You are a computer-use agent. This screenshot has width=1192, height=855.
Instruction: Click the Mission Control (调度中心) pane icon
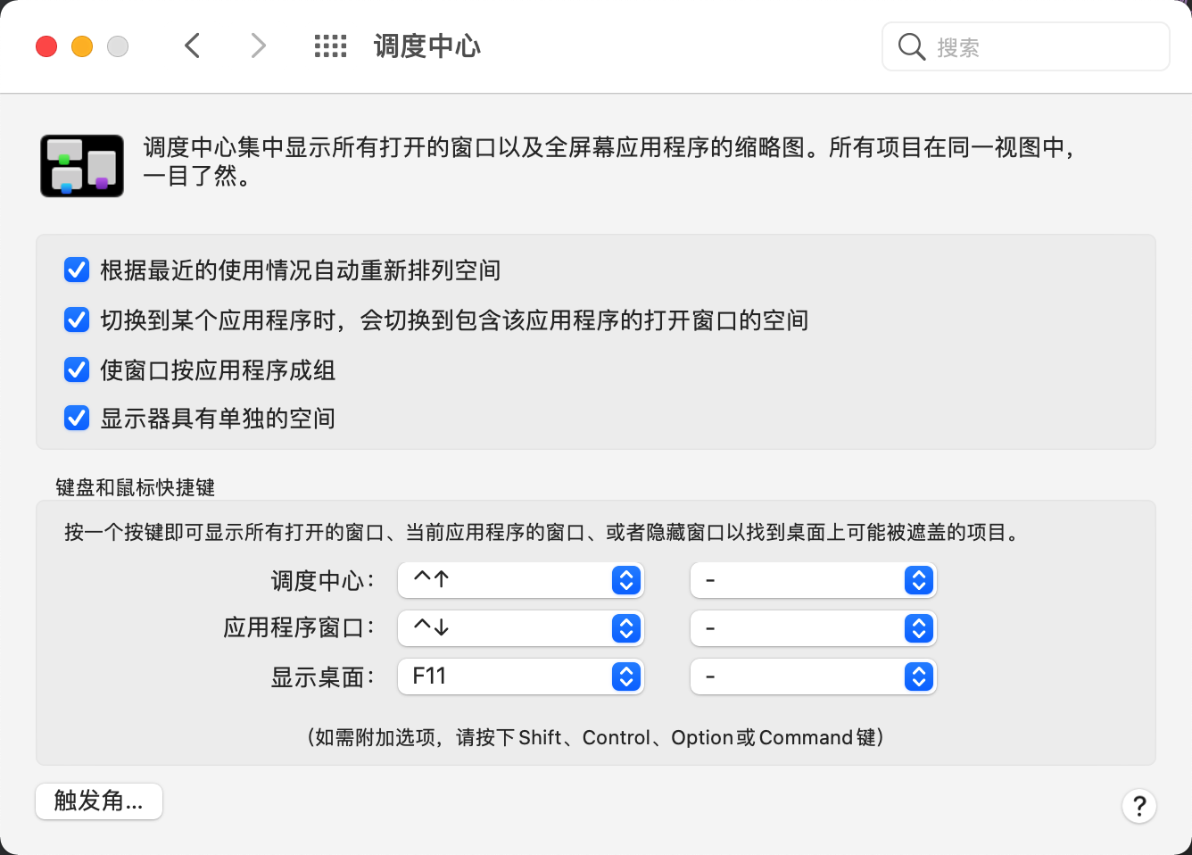(x=82, y=166)
